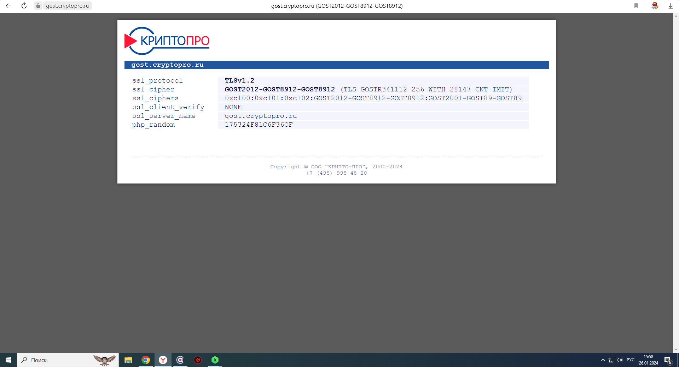The width and height of the screenshot is (679, 367).
Task: Select the NONE value
Action: coord(233,107)
